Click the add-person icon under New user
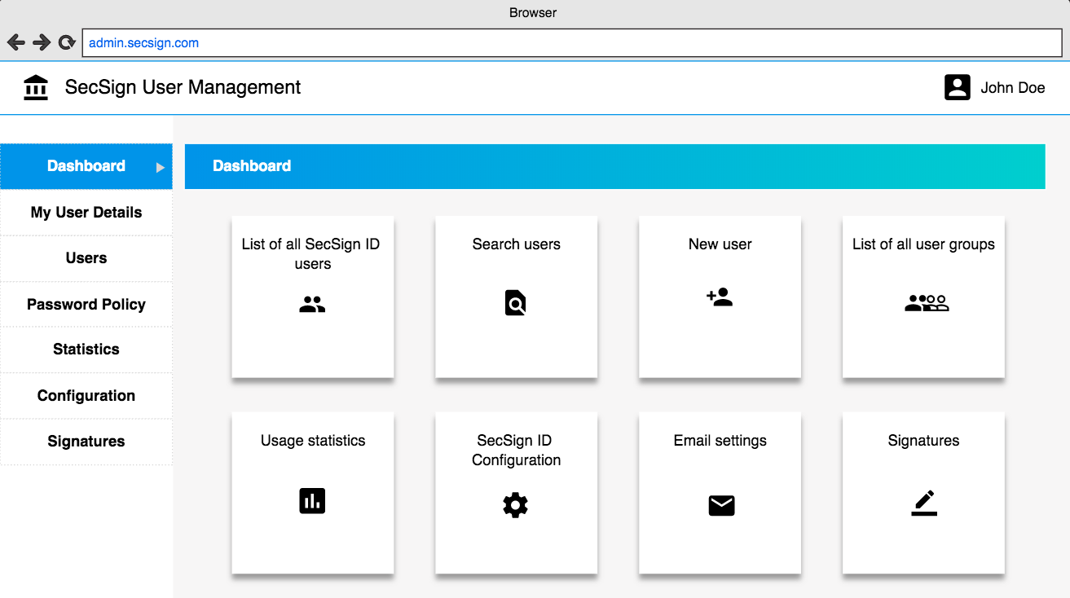The image size is (1070, 598). coord(720,298)
